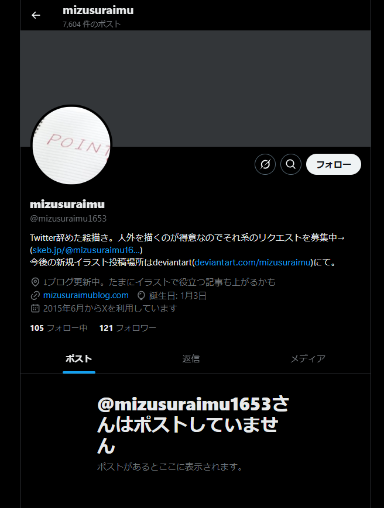
Task: Open the profile search magnifier icon
Action: point(290,164)
